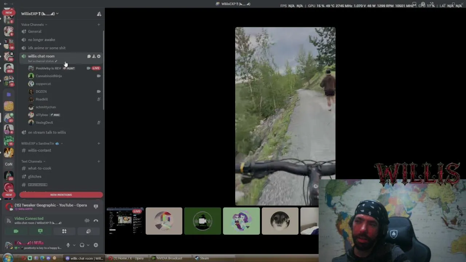Open the purple server folder icon
The height and width of the screenshot is (262, 466).
[9, 94]
